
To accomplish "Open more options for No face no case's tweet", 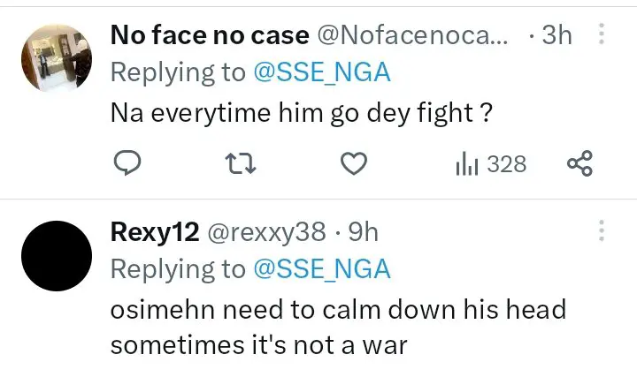I will click(x=602, y=35).
